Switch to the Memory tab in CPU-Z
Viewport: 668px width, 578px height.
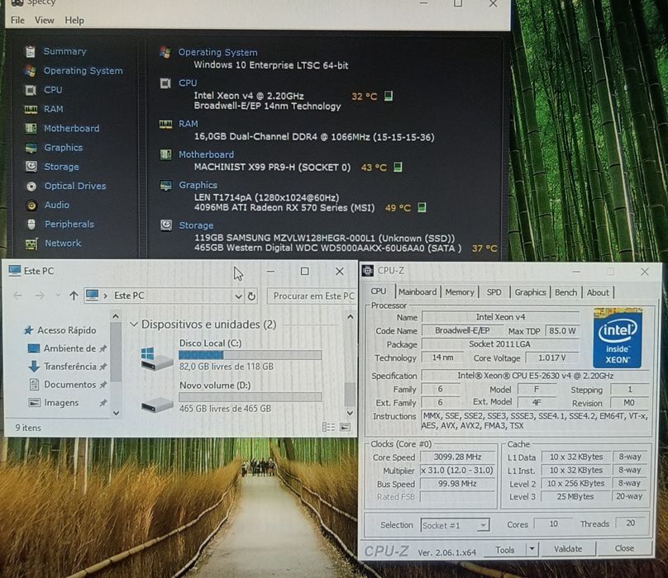(460, 292)
